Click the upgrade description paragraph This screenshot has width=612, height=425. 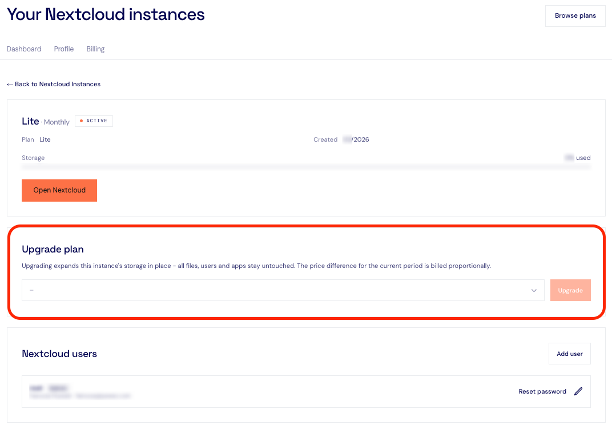[x=256, y=266]
